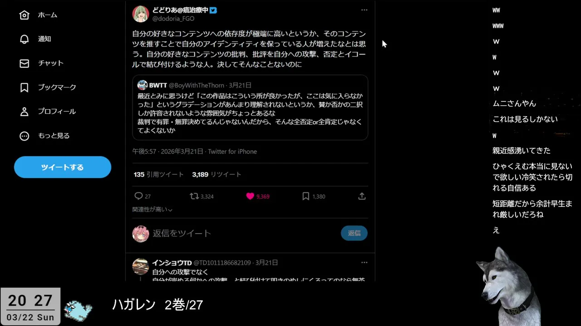The image size is (581, 326).
Task: Open the プロフィール person icon
Action: tap(25, 111)
